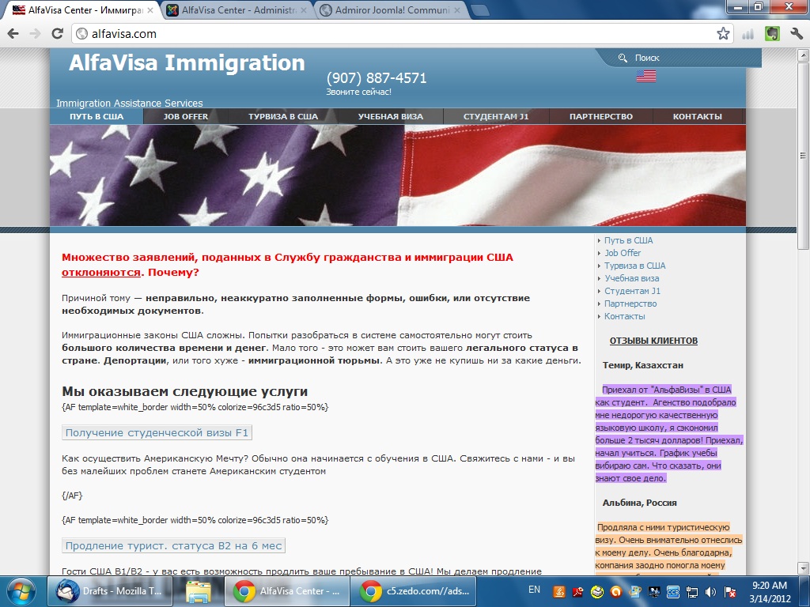Open ТУРВИЗА В США nav menu item
This screenshot has width=810, height=607.
coord(283,116)
